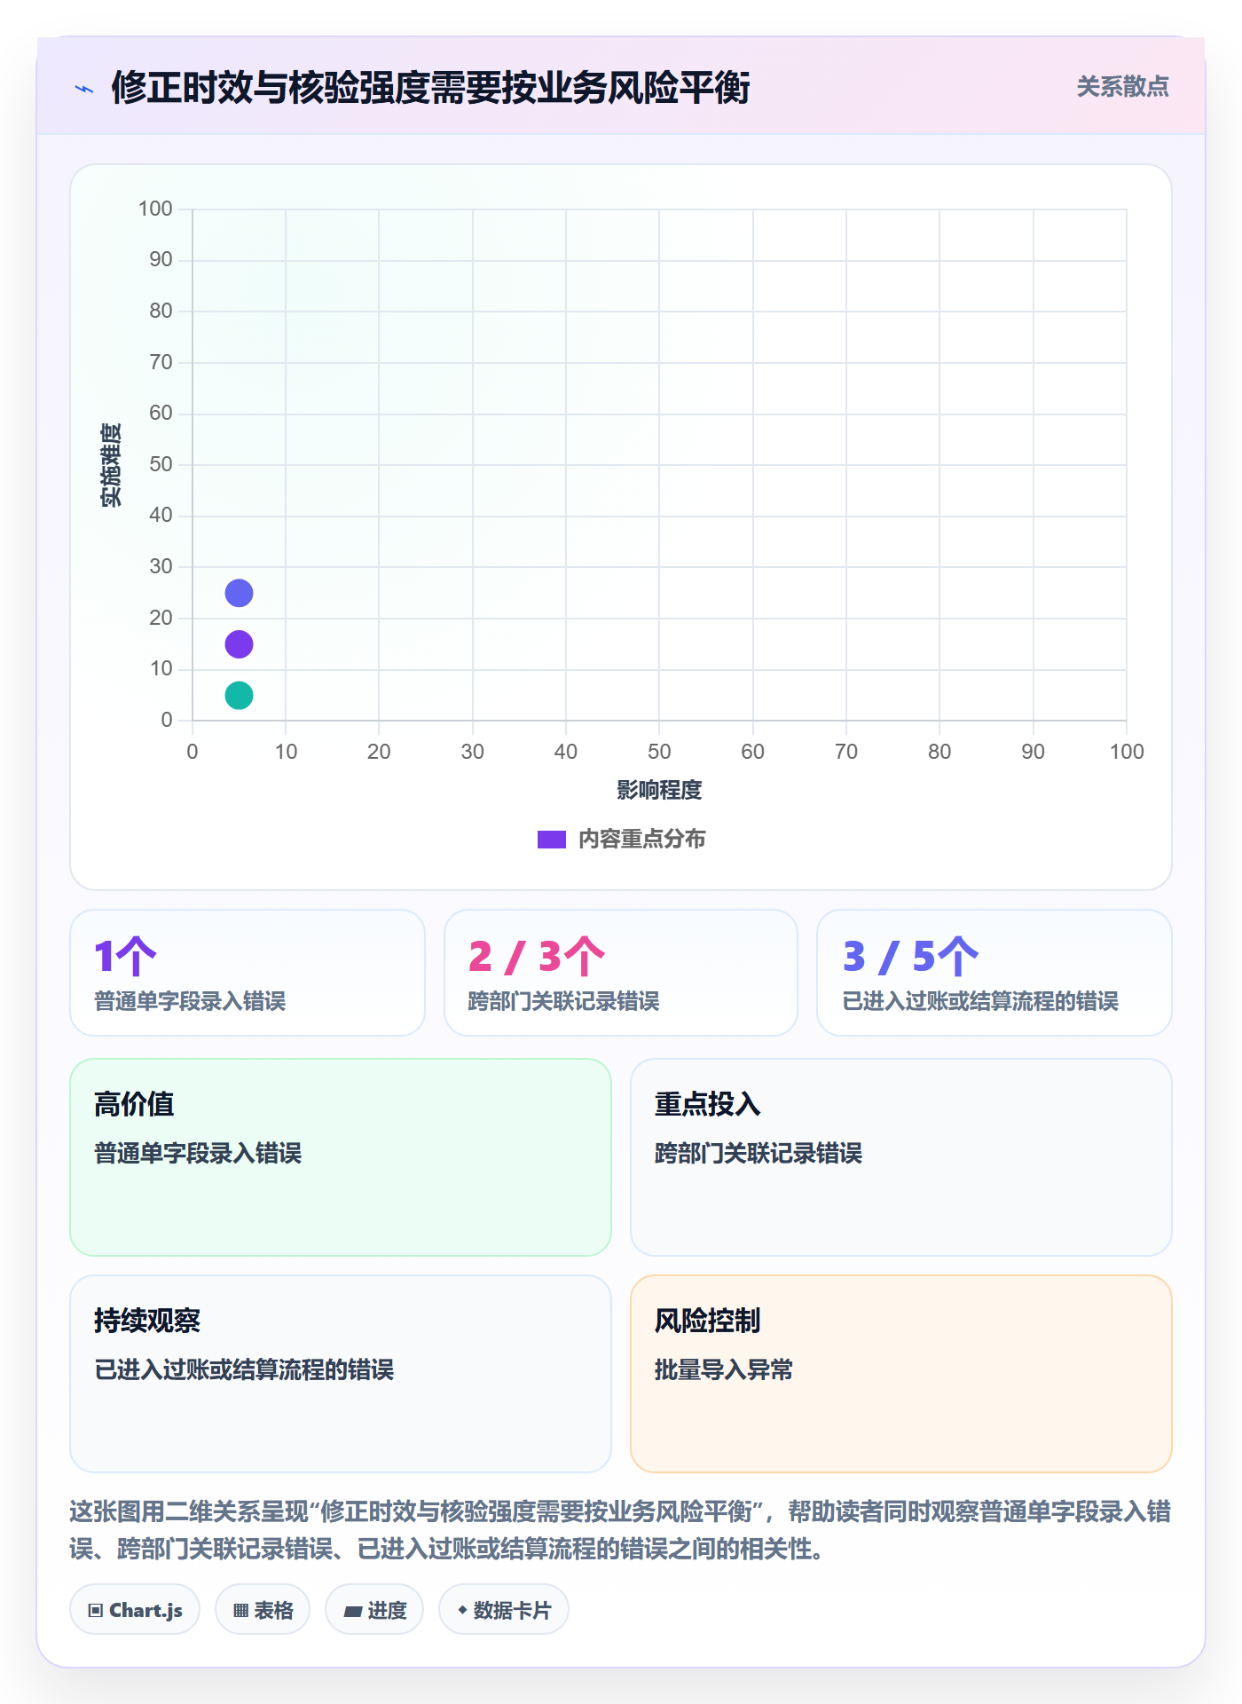Click the y-axis tick label 70

[161, 362]
